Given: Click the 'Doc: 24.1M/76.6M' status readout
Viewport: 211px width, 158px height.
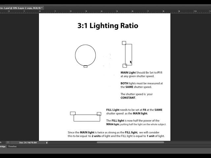Looking at the screenshot, I should pyautogui.click(x=28, y=143).
